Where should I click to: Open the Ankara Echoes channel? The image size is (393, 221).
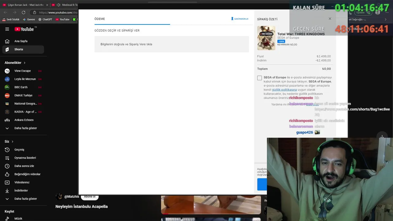23,120
